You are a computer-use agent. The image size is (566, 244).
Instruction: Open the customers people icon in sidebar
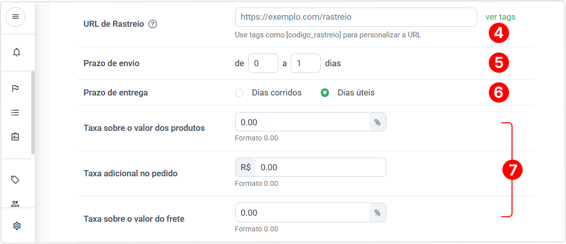[15, 204]
